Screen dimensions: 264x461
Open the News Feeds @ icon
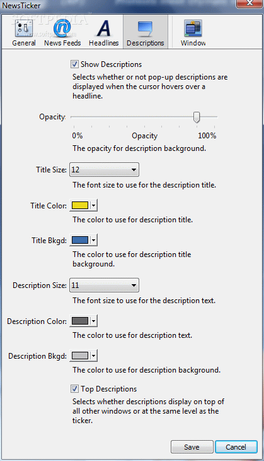click(x=62, y=28)
